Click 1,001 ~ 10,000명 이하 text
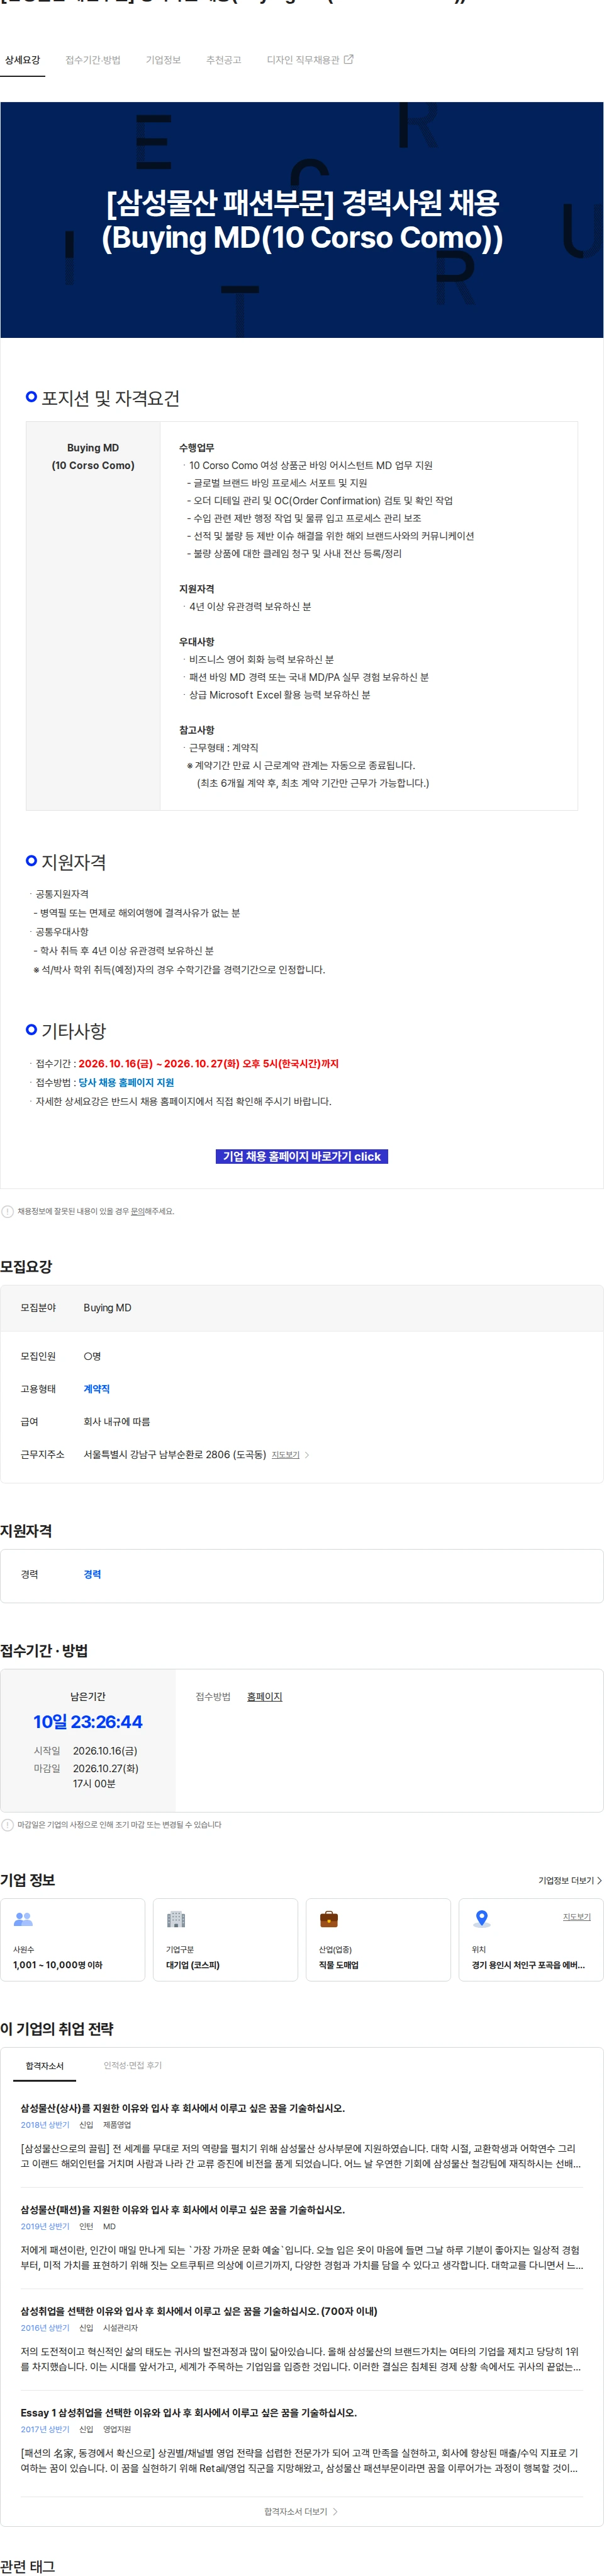Image resolution: width=604 pixels, height=2576 pixels. (x=58, y=1965)
